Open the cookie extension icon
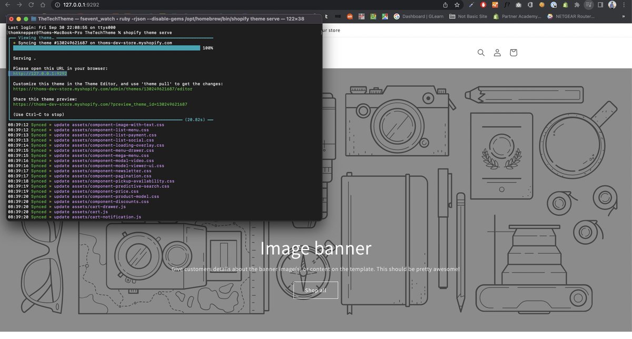The width and height of the screenshot is (632, 339). point(542,5)
